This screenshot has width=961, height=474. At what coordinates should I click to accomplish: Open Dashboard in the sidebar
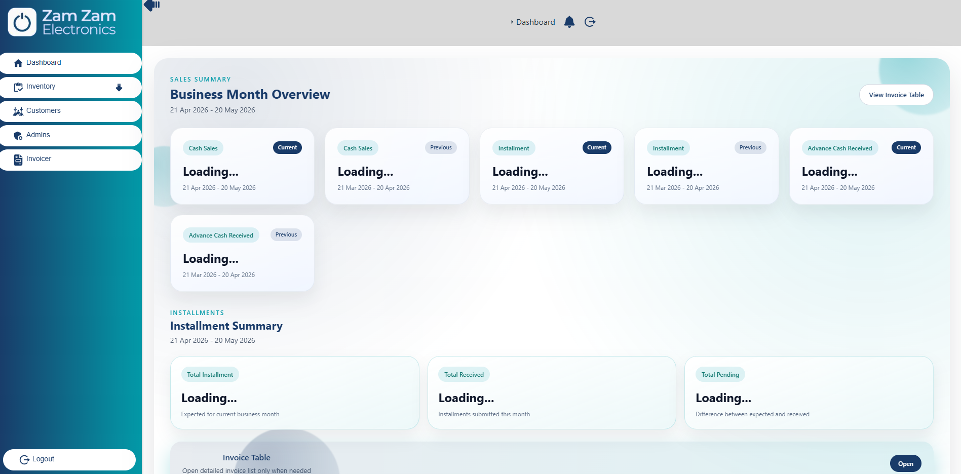click(x=70, y=63)
